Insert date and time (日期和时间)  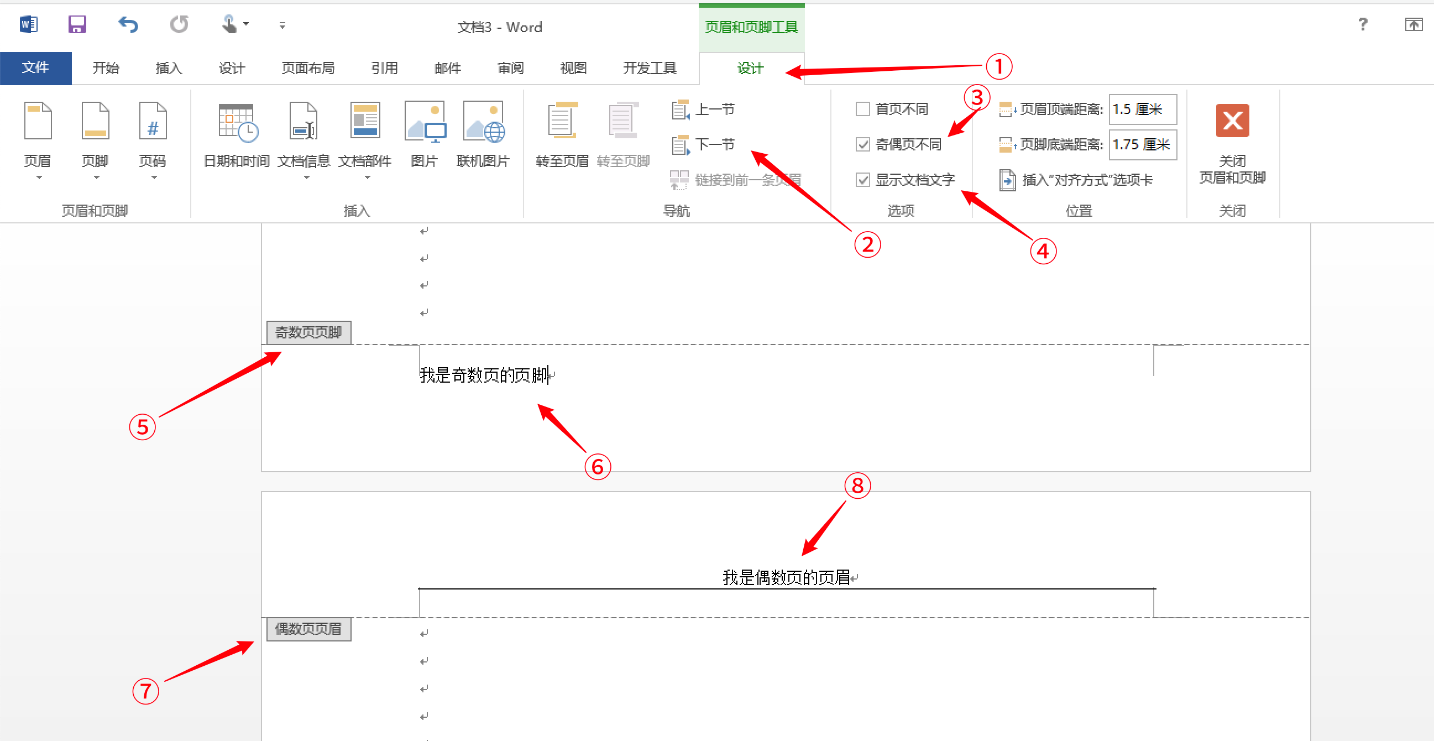click(235, 134)
